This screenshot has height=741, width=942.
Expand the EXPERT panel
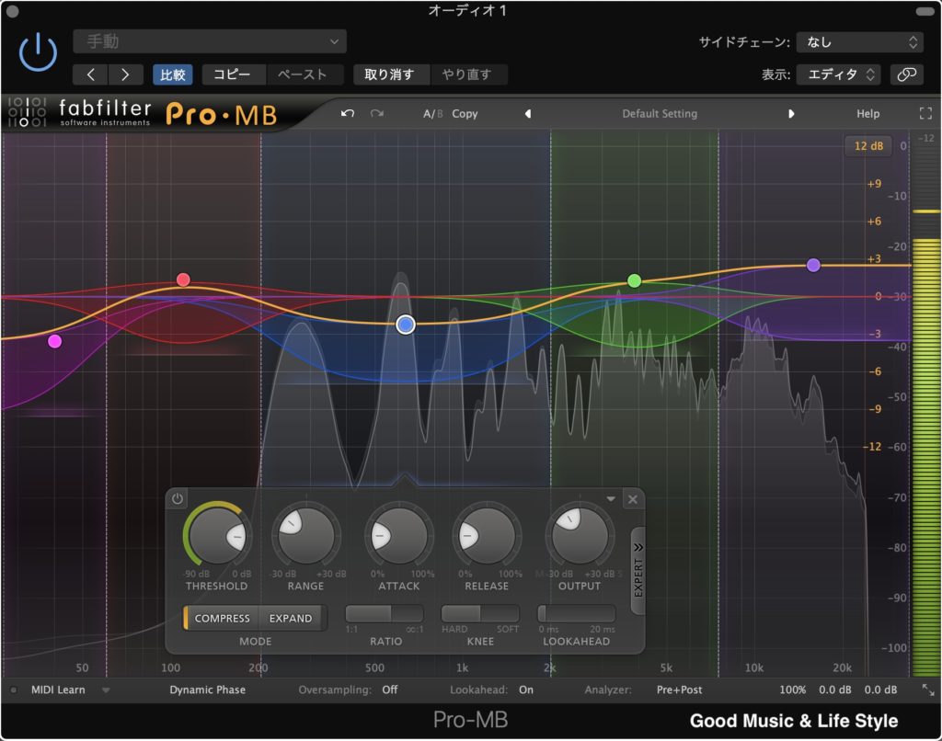638,571
